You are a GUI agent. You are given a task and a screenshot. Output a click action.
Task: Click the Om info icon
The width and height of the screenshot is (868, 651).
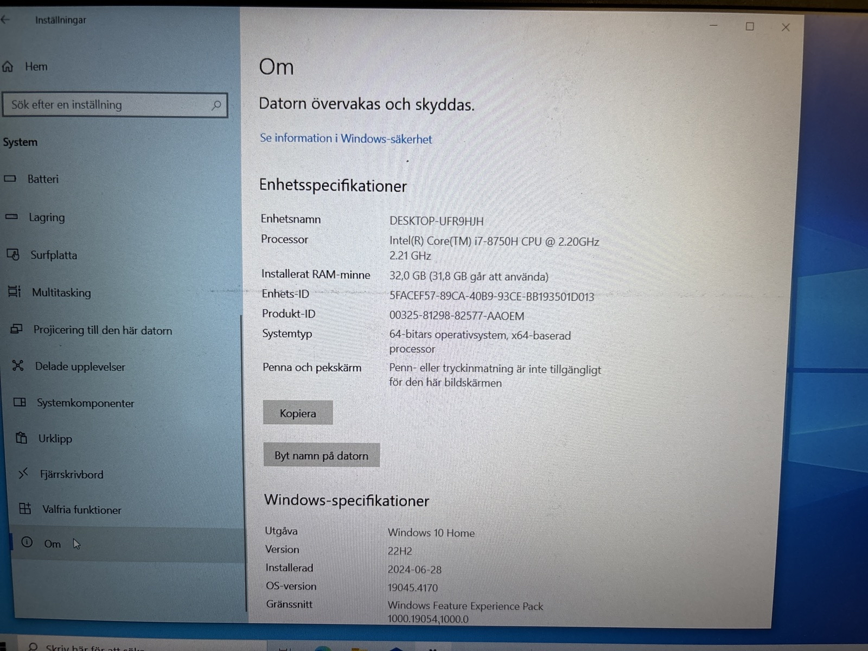pos(27,542)
